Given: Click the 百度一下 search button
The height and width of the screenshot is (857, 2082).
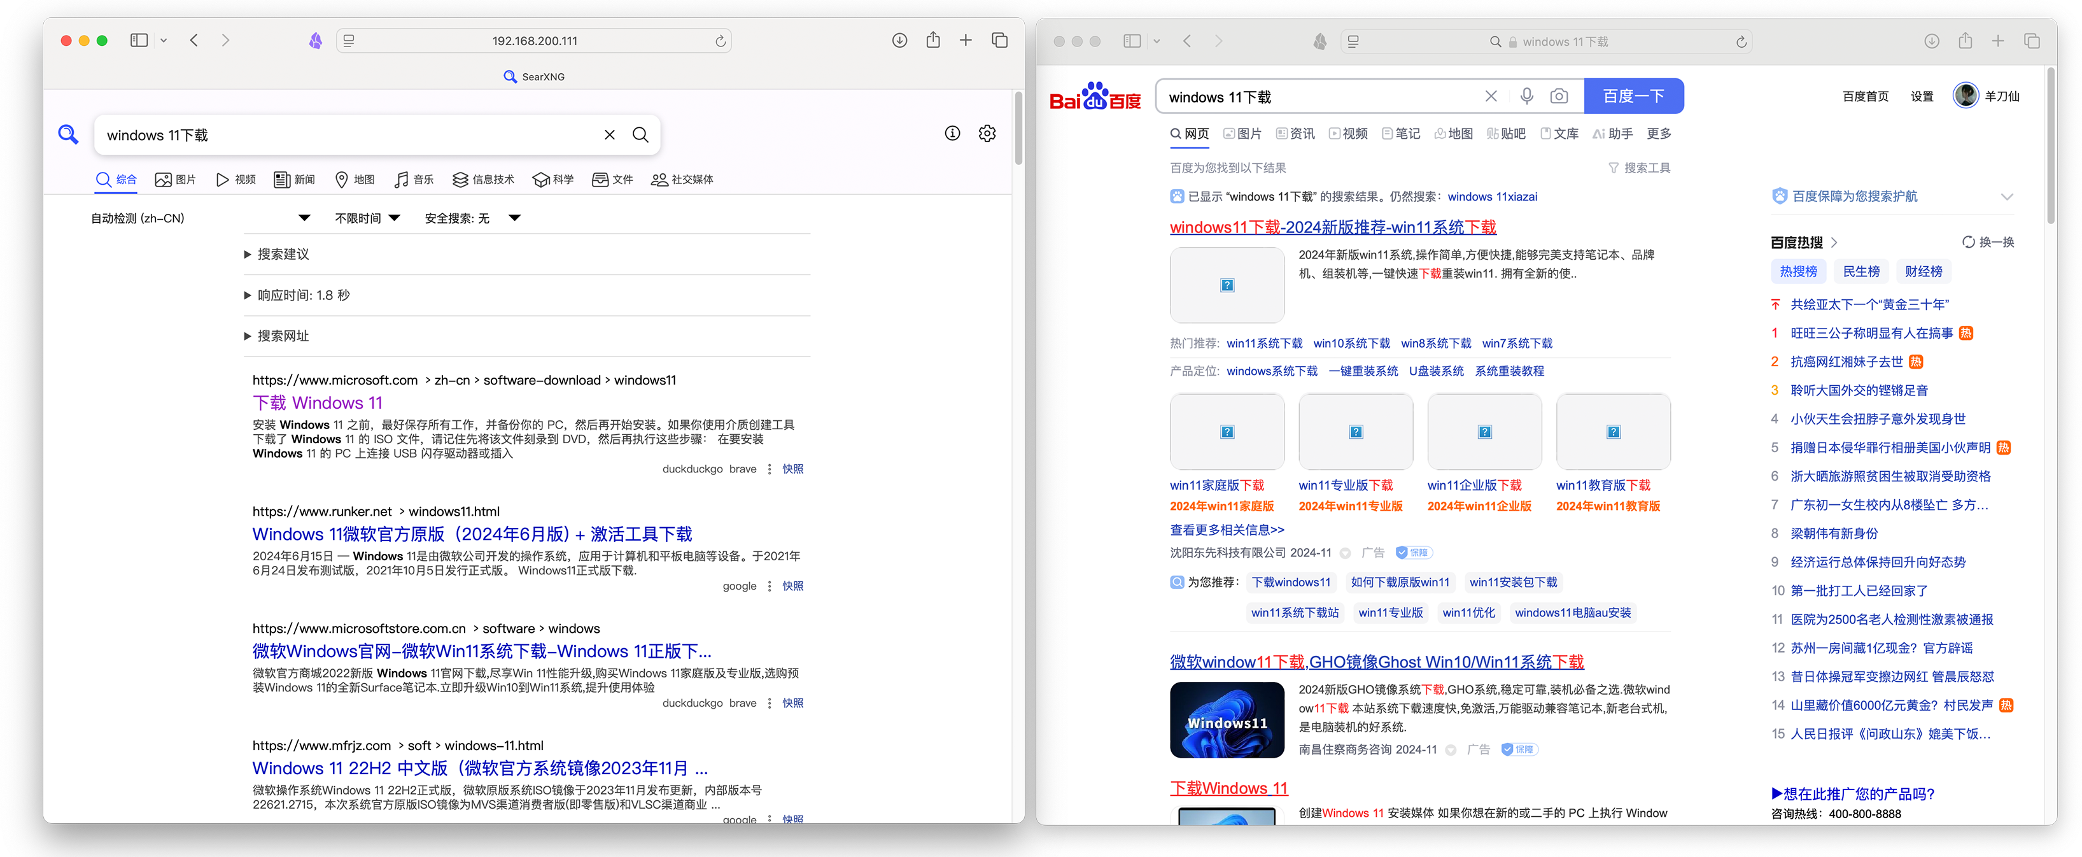Looking at the screenshot, I should tap(1633, 96).
